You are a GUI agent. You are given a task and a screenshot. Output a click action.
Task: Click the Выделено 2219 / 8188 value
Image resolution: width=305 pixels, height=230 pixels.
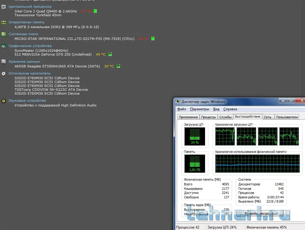pyautogui.click(x=275, y=201)
